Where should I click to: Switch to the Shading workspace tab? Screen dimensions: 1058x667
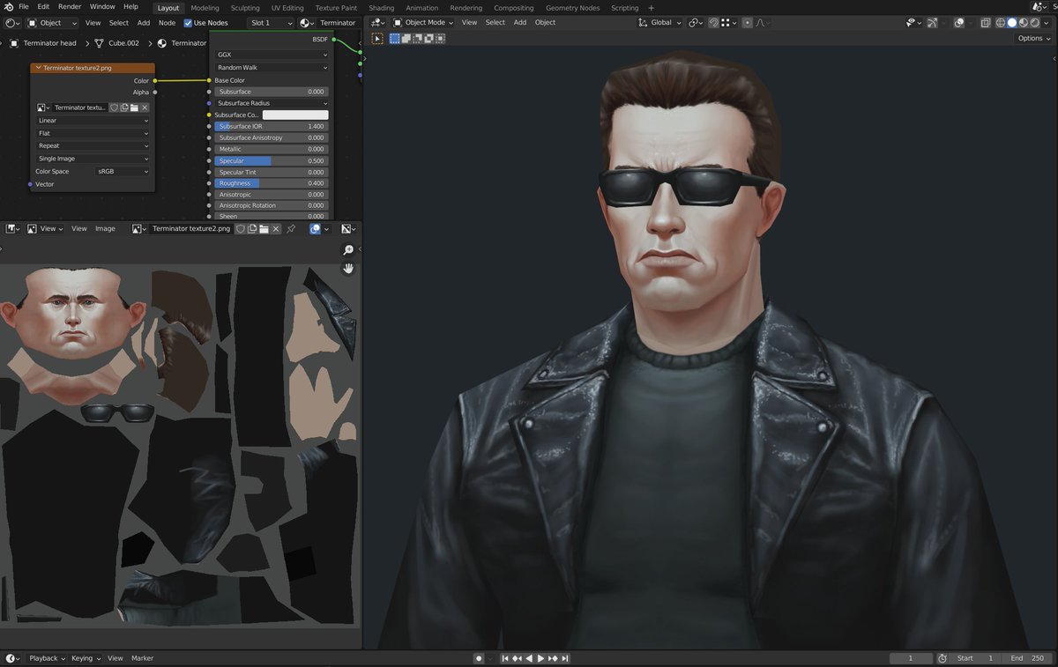[381, 8]
